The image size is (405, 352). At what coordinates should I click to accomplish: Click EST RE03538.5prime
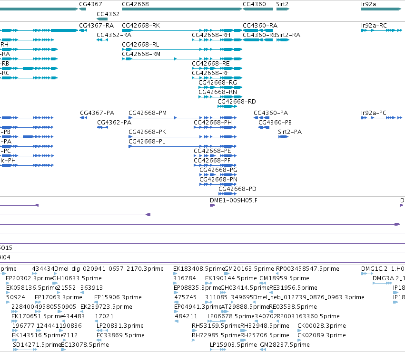[271, 312]
